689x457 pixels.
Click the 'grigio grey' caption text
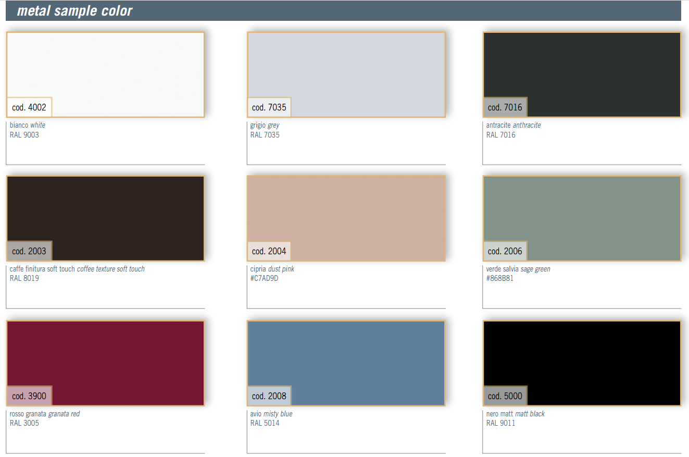coord(265,126)
